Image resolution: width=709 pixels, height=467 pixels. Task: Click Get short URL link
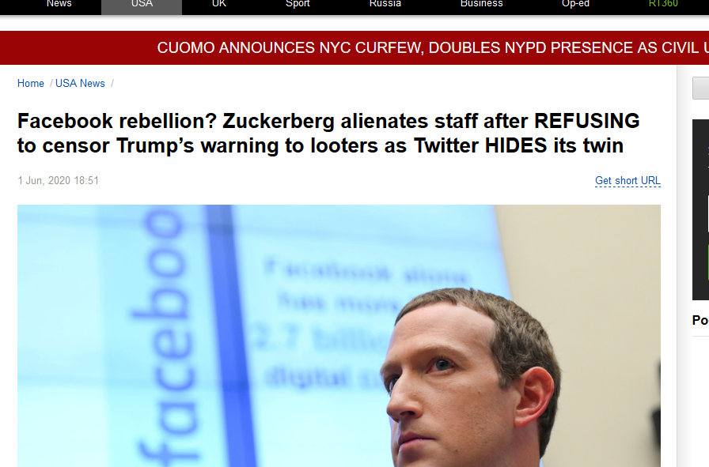(x=627, y=181)
